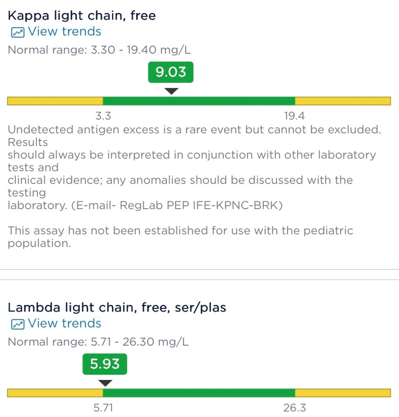Click the green normal segment of Lambda range bar
Screen dimensions: 399x417
coord(198,393)
